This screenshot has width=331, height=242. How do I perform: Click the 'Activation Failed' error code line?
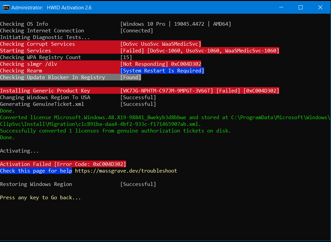pos(63,164)
